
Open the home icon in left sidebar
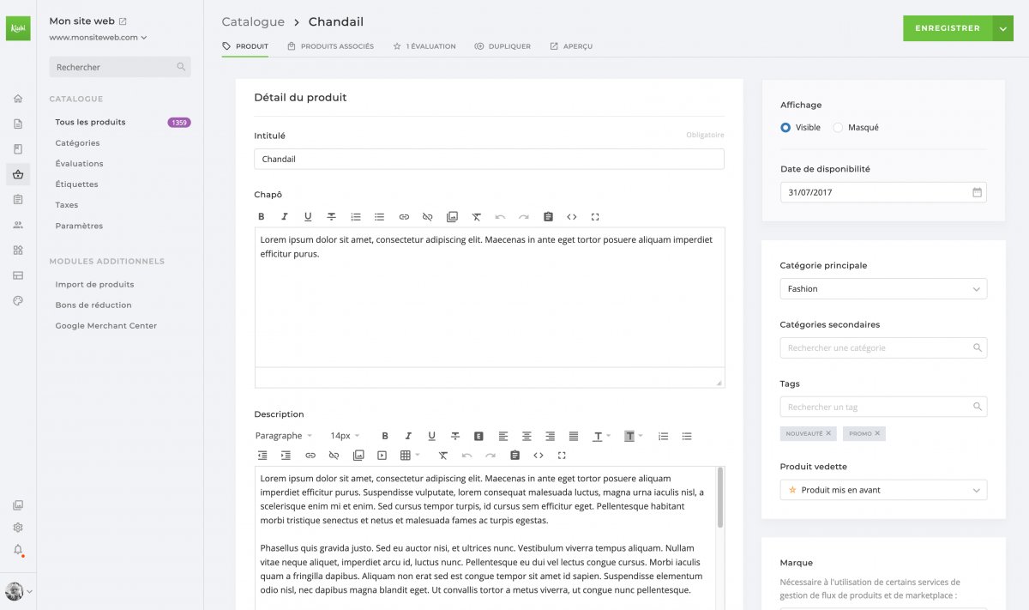tap(18, 99)
